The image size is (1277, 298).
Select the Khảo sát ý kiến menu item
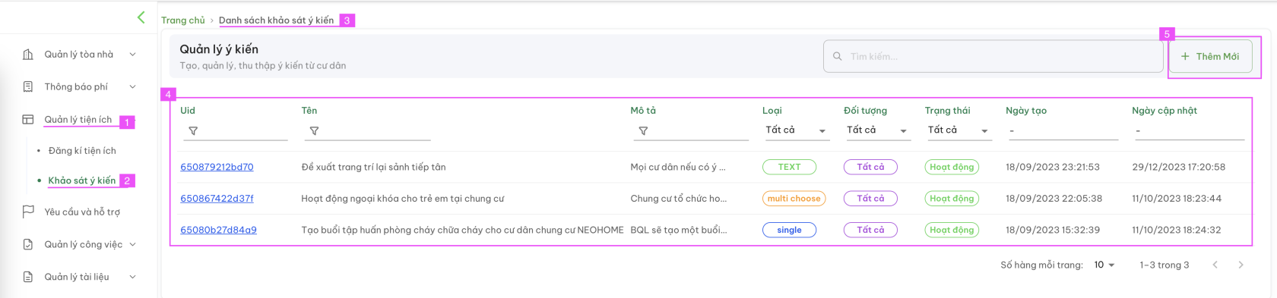click(x=82, y=180)
